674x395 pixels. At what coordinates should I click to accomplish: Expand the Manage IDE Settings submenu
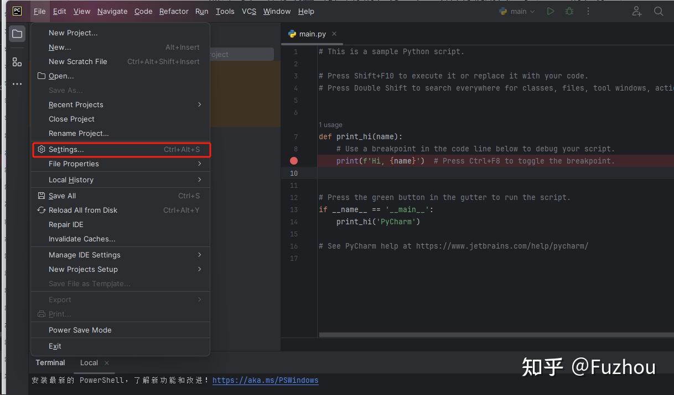click(x=85, y=255)
